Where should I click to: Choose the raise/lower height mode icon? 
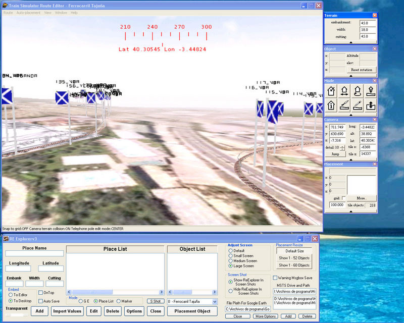[x=370, y=105]
